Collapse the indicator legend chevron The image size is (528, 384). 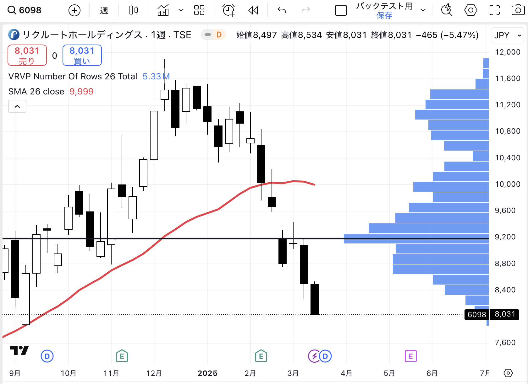[17, 106]
